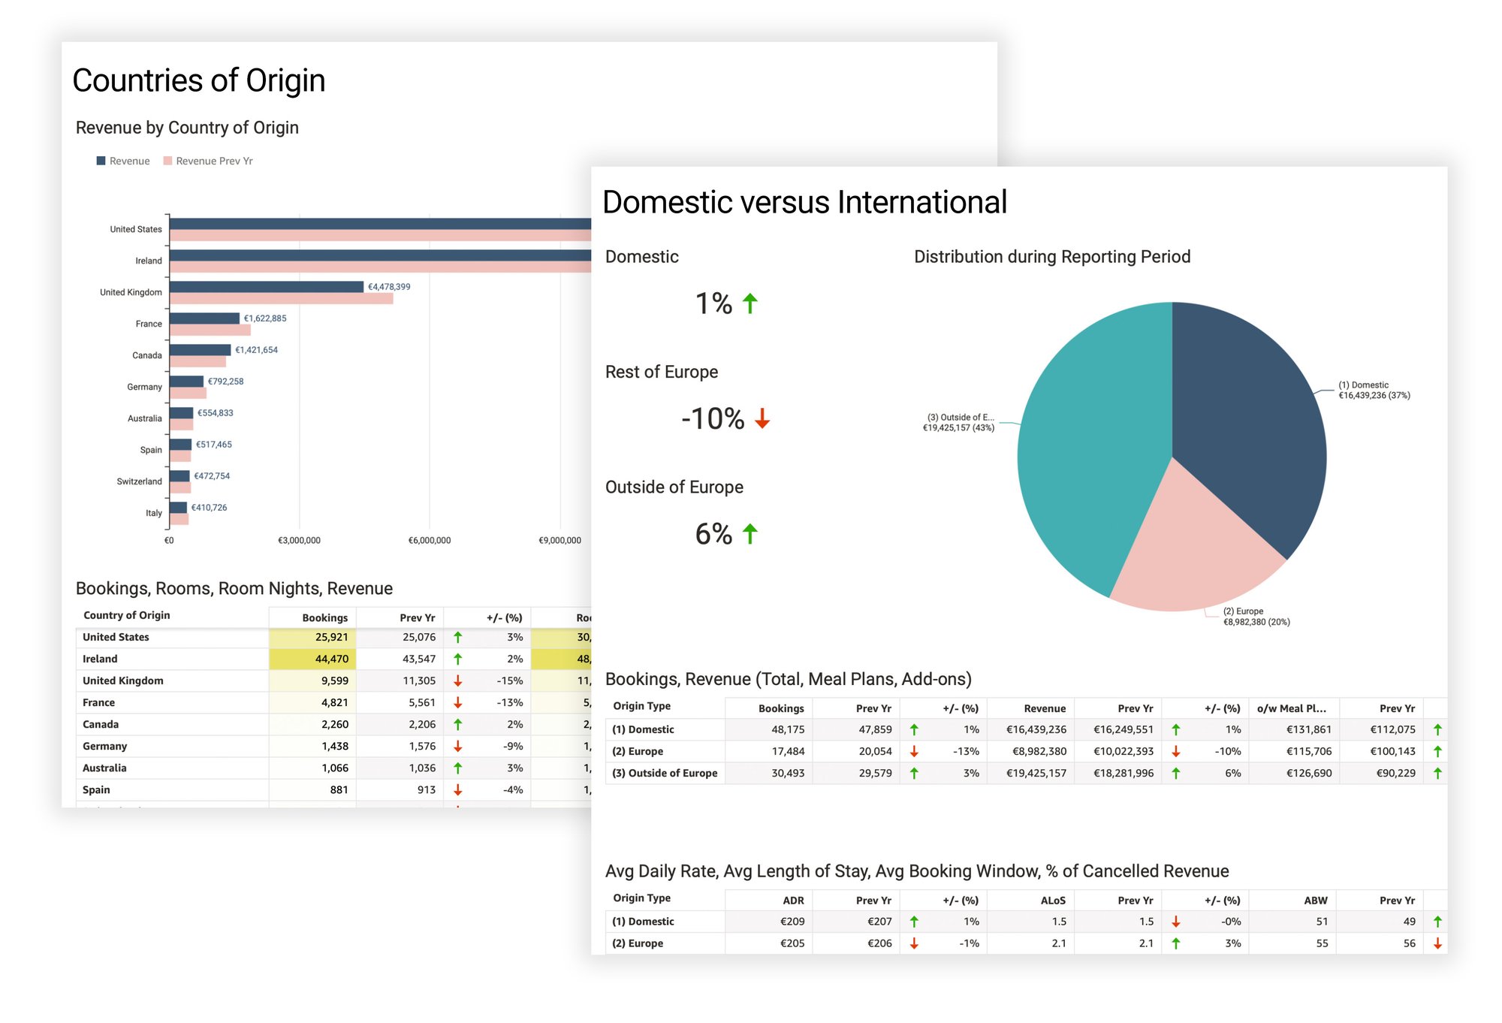Click the red down arrow beside Rest of Europe
The image size is (1502, 1023).
763,418
